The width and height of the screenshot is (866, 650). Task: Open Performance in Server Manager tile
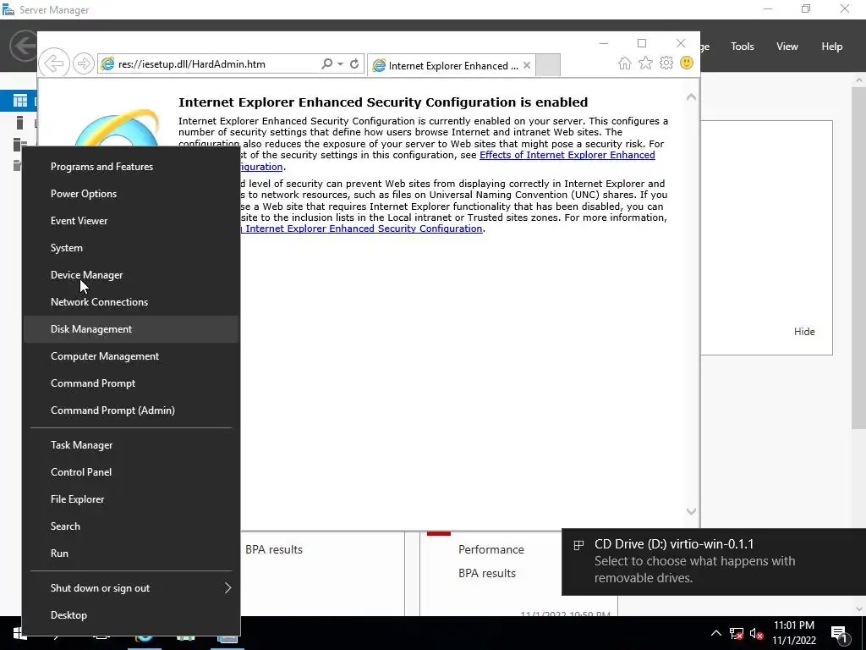coord(491,549)
